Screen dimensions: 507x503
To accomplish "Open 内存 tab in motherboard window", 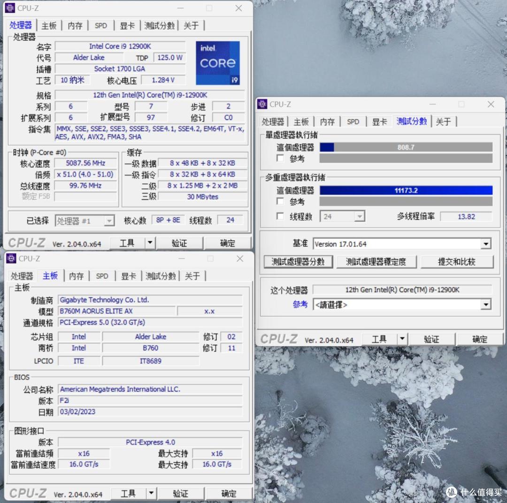I will click(77, 276).
